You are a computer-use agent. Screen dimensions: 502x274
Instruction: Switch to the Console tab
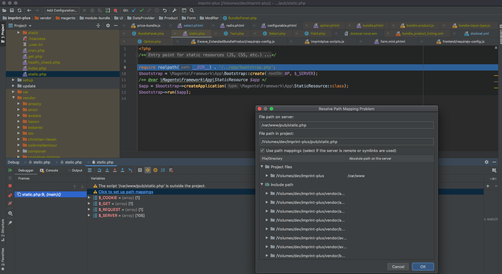coord(51,170)
